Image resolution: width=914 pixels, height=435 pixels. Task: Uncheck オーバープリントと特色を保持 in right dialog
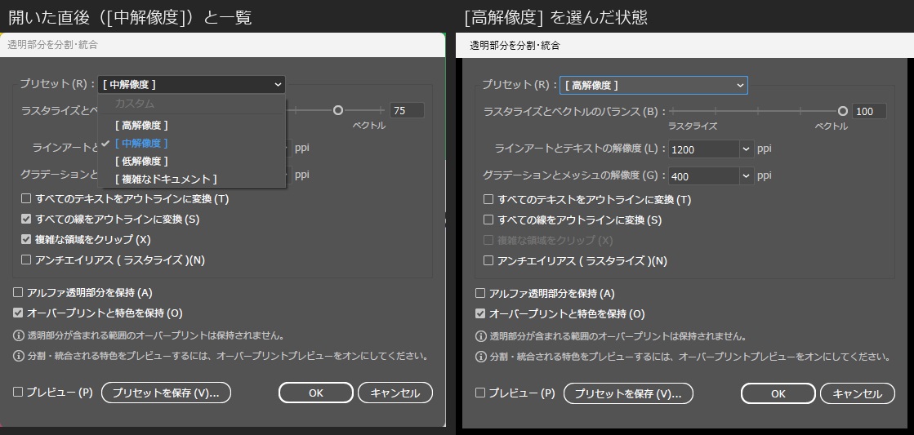click(x=480, y=313)
